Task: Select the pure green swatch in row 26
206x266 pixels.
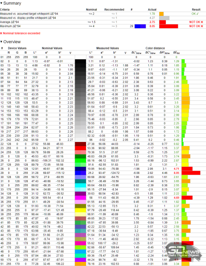Action: click(80, 161)
